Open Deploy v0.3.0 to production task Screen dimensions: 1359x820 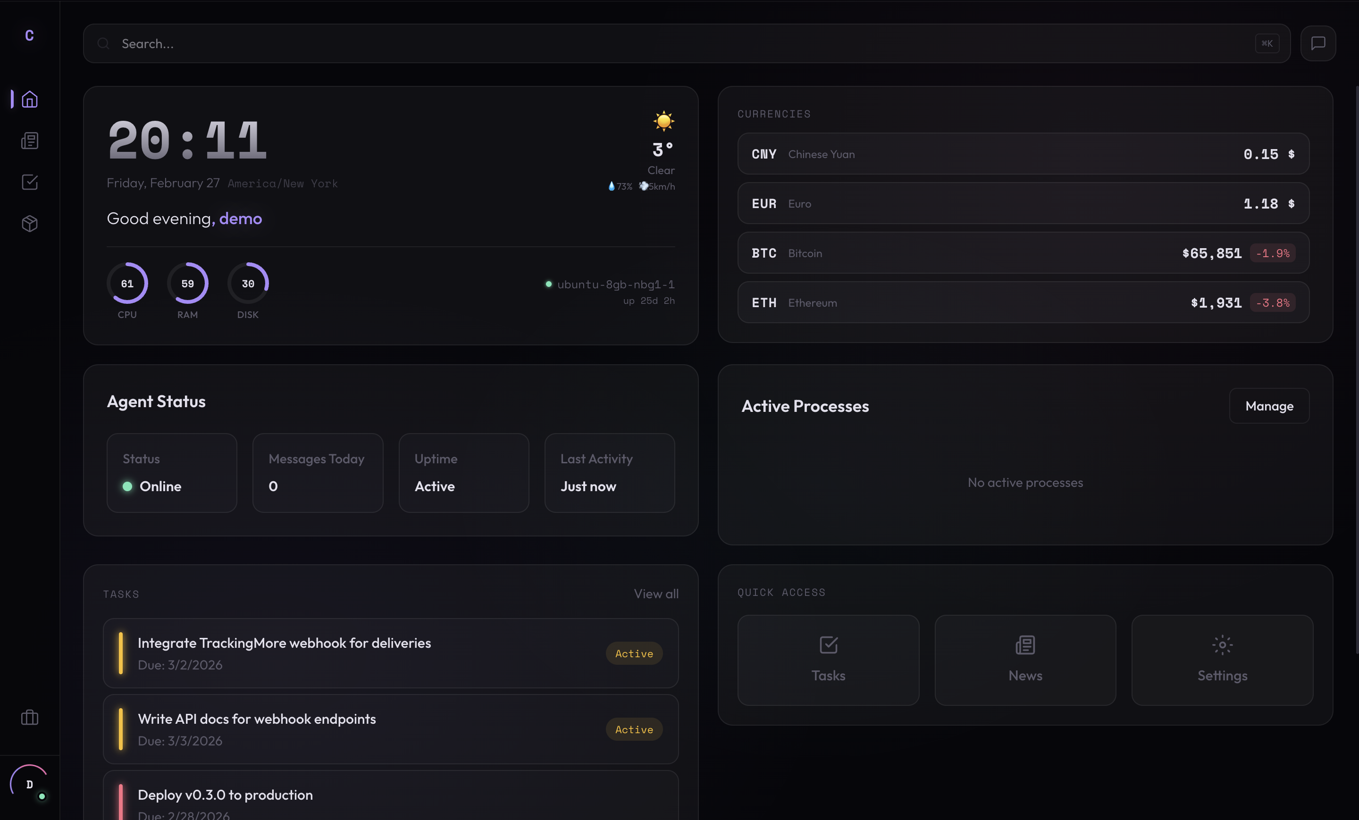coord(391,795)
